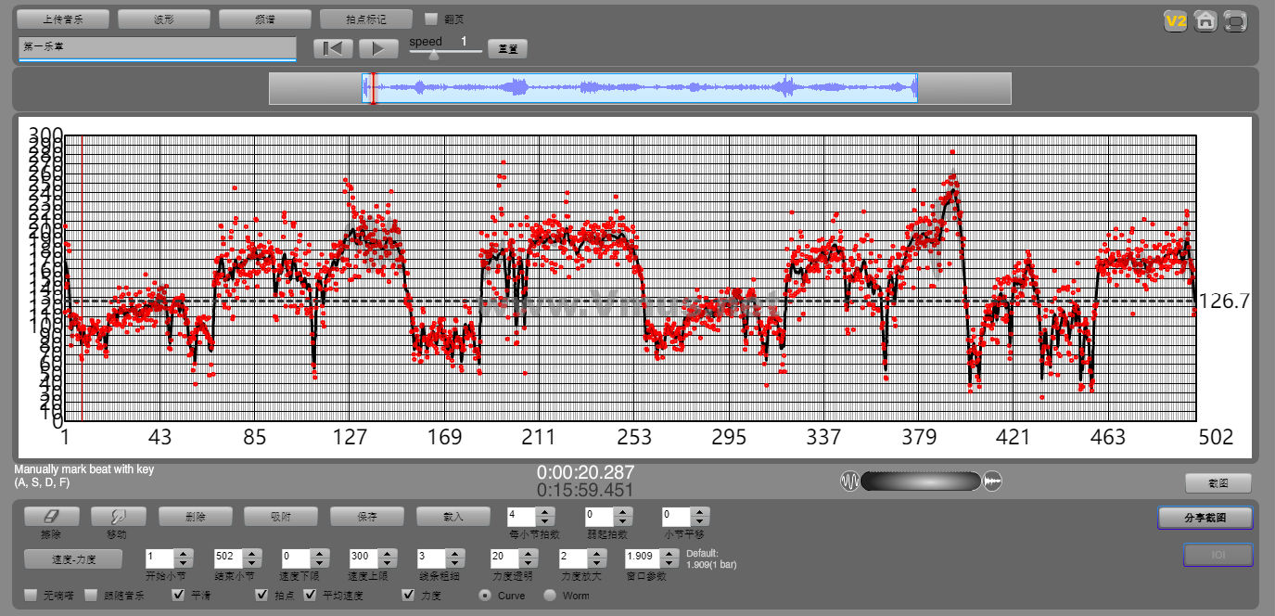1275x616 pixels.
Task: Click the V2 version icon
Action: 1176,20
